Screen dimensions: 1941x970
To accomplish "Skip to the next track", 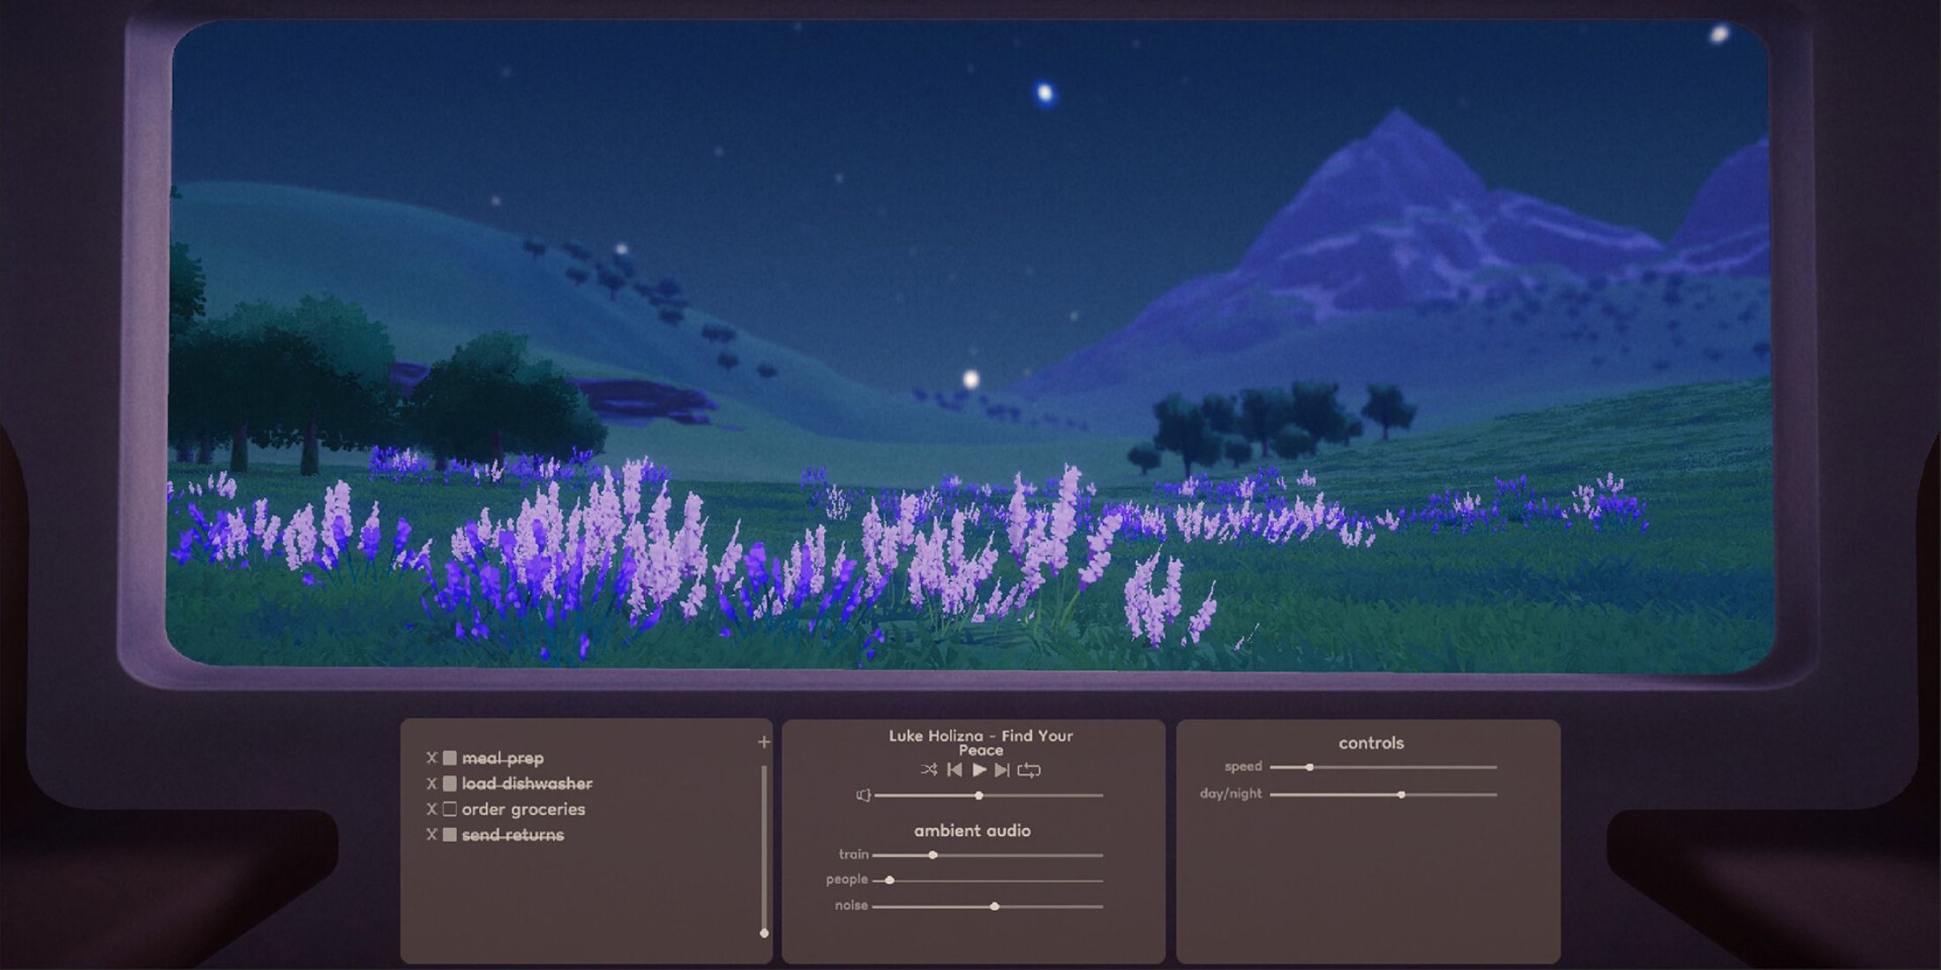I will [x=1002, y=770].
